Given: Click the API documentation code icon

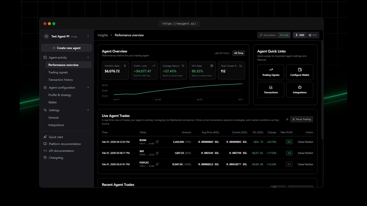Looking at the screenshot, I should [45, 151].
